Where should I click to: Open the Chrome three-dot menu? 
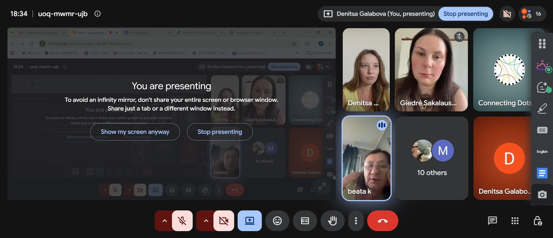330,44
